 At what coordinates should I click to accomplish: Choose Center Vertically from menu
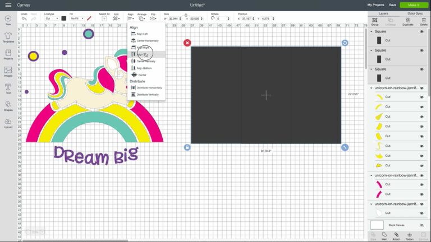click(146, 61)
